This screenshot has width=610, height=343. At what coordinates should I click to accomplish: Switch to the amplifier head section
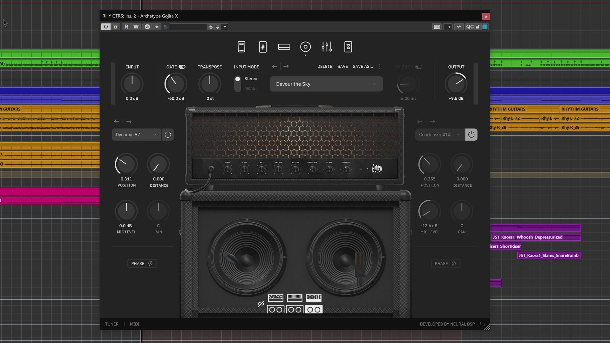click(284, 47)
